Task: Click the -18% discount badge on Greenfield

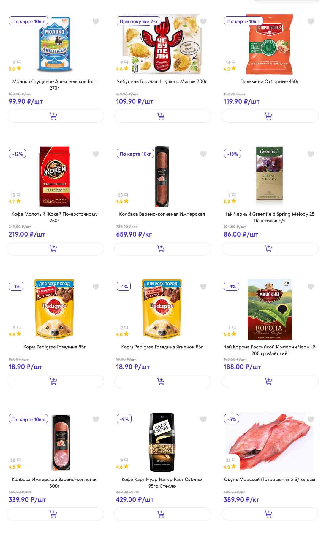Action: pyautogui.click(x=232, y=154)
